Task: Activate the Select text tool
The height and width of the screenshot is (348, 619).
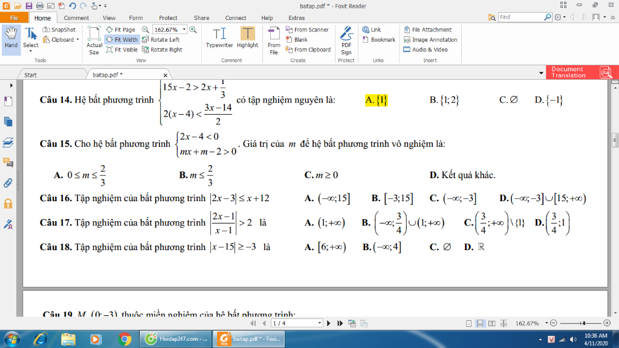Action: tap(31, 39)
